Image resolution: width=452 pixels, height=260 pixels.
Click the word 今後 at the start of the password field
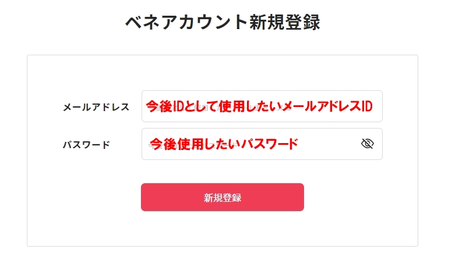pyautogui.click(x=163, y=144)
